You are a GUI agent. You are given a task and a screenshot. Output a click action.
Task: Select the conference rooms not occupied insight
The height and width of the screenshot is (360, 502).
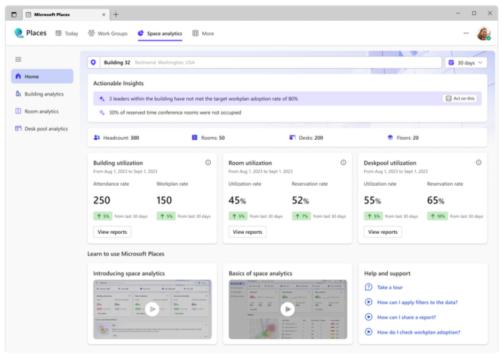click(x=287, y=112)
